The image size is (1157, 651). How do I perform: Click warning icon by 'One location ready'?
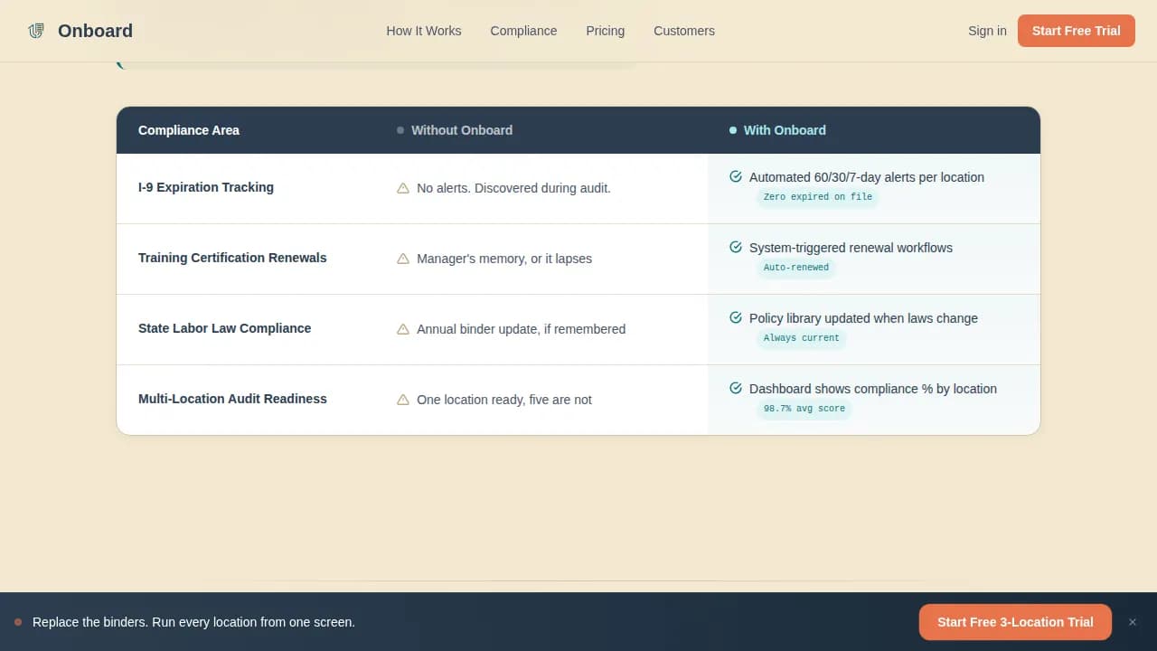click(x=403, y=400)
